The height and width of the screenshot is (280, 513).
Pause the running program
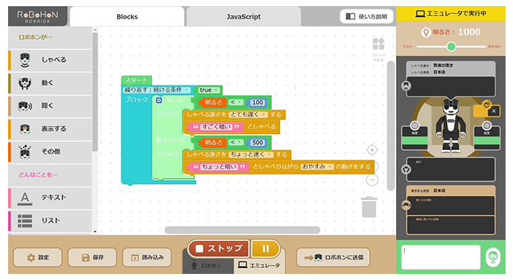coord(266,249)
